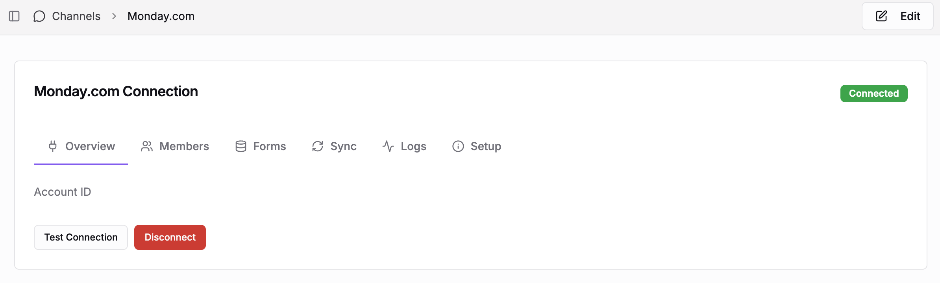940x283 pixels.
Task: Click the Channels speech bubble icon
Action: pyautogui.click(x=39, y=16)
